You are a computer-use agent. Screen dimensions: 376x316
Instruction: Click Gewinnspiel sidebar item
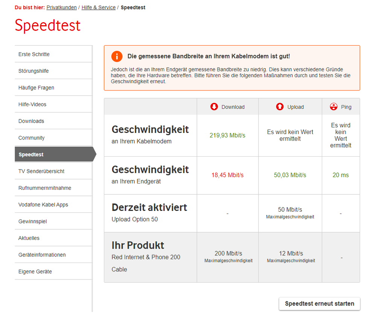point(32,221)
